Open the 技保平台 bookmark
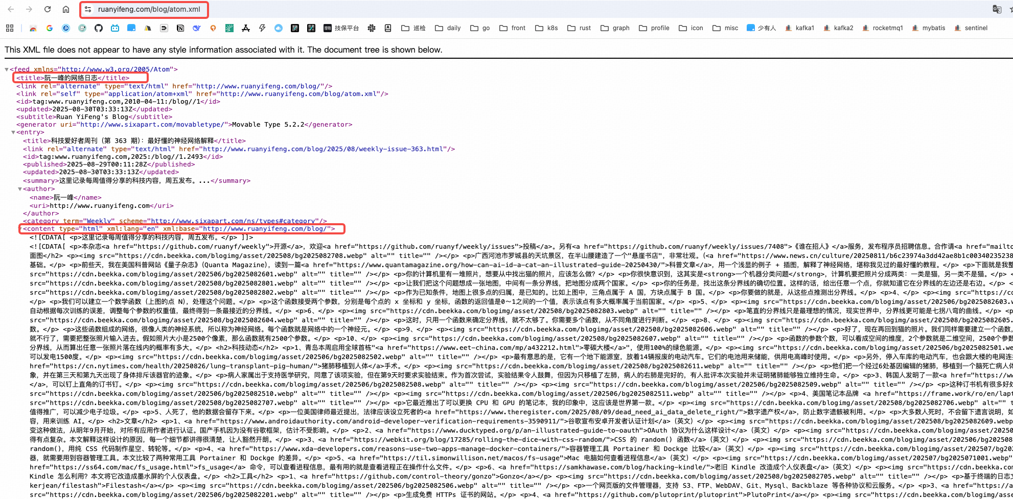 (341, 28)
